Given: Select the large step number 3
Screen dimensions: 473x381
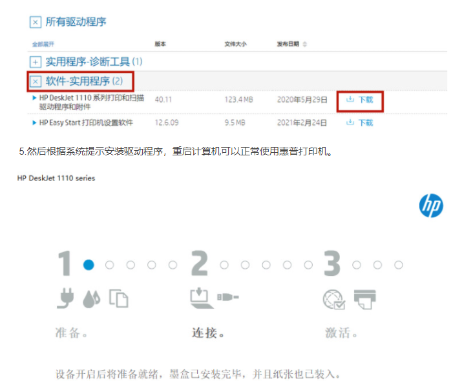Looking at the screenshot, I should 332,264.
